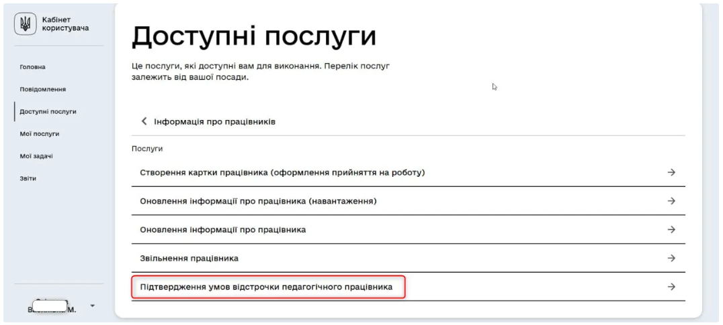Expand the user account dropdown caret
Viewport: 723px width, 325px height.
(91, 306)
